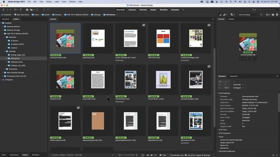This screenshot has height=157, width=280.
Task: Expand the Document Swatches section
Action: point(218,151)
